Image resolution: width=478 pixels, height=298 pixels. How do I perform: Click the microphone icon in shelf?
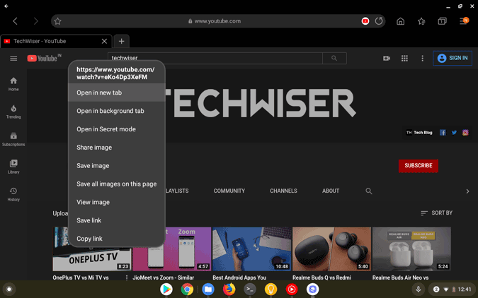click(419, 290)
